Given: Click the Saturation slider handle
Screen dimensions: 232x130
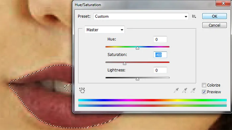Looking at the screenshot, I should (125, 63).
